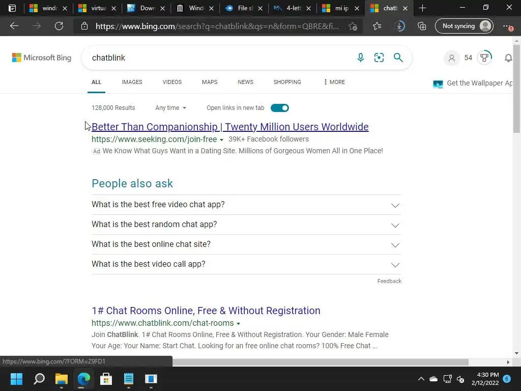Screen dimensions: 521x391
Task: Open a new tab with plus button
Action: point(422,8)
